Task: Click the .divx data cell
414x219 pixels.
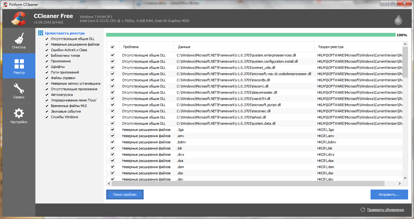Action: (x=181, y=154)
